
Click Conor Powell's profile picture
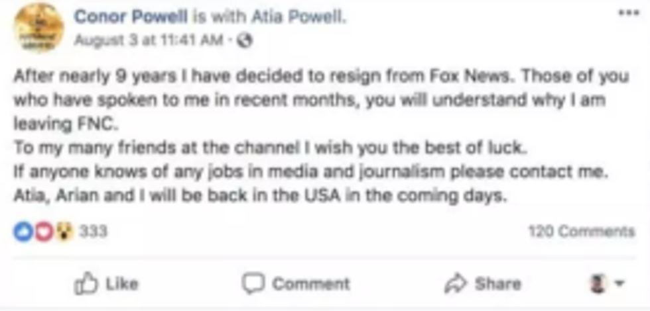point(39,28)
